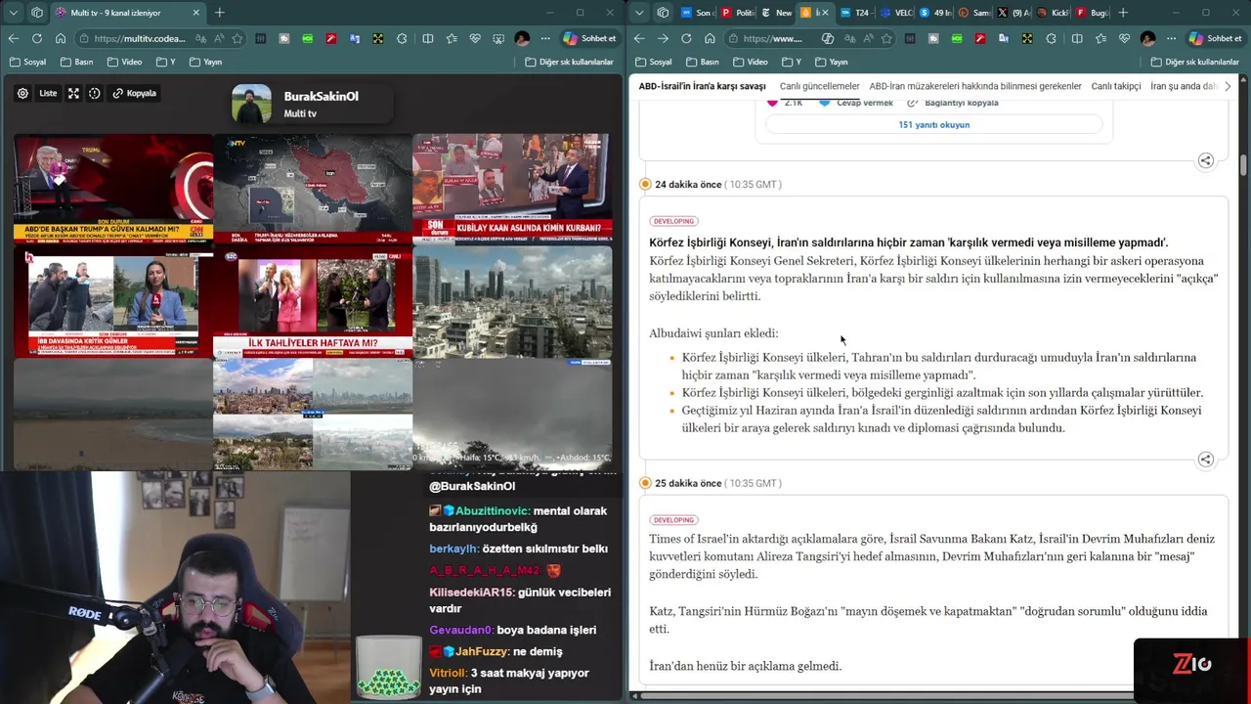Screen dimensions: 1251x704
Task: Click '151 yanıtı okuyun' button
Action: pos(933,125)
